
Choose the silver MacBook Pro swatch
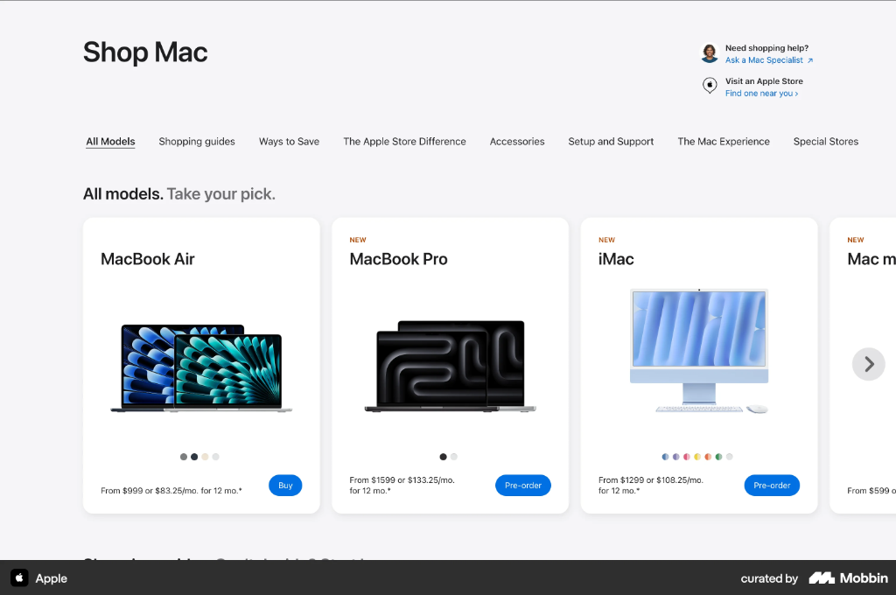454,457
